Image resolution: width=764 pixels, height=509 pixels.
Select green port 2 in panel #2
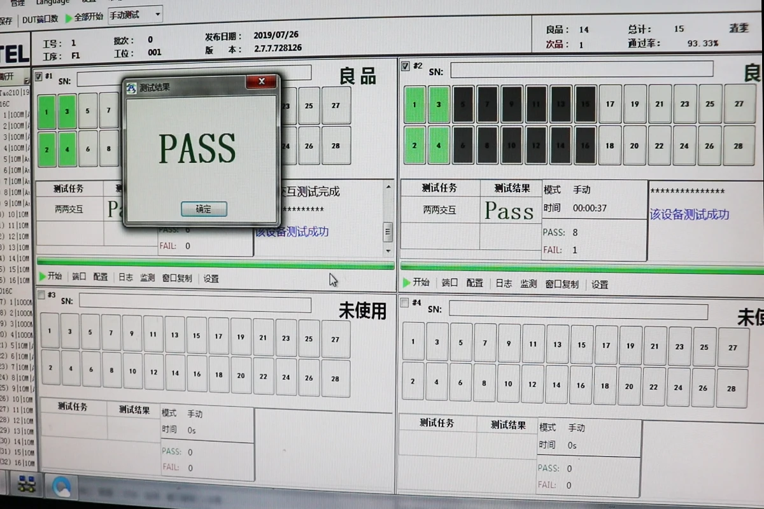click(414, 145)
